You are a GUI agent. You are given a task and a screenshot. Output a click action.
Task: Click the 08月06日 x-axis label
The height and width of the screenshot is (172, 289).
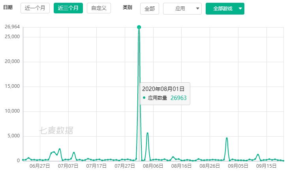[153, 166]
